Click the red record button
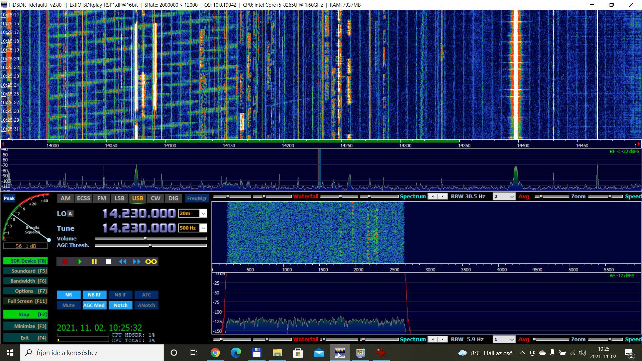The width and height of the screenshot is (642, 361). point(65,262)
